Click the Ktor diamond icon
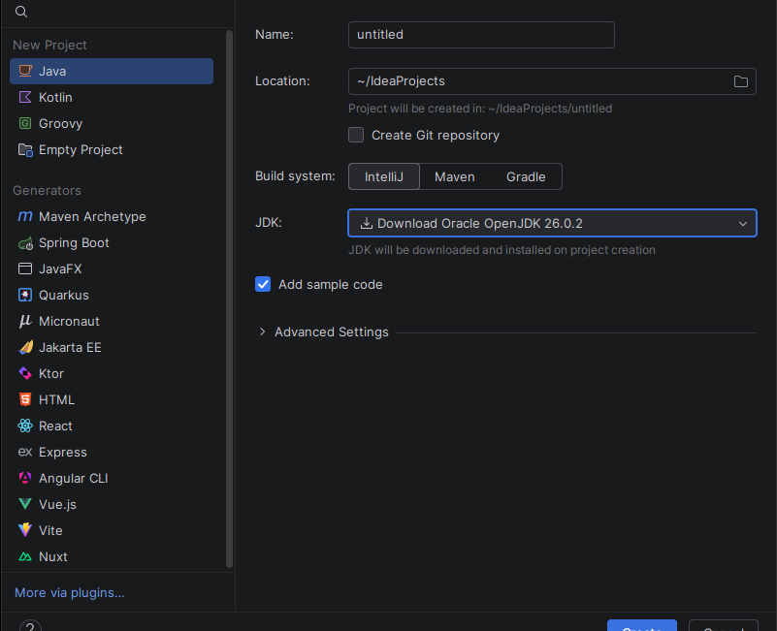777x631 pixels. pyautogui.click(x=25, y=373)
